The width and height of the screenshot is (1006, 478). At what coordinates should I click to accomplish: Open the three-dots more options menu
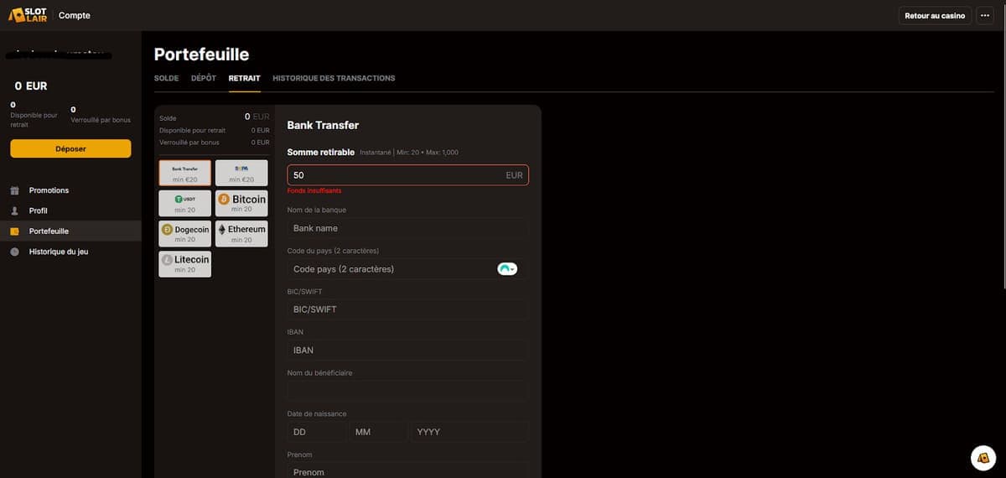(x=985, y=16)
